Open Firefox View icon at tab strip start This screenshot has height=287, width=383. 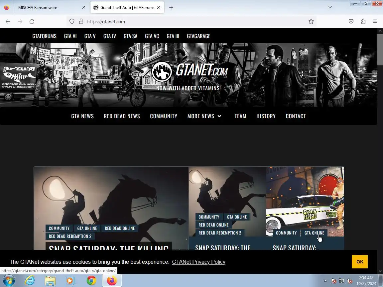click(7, 7)
